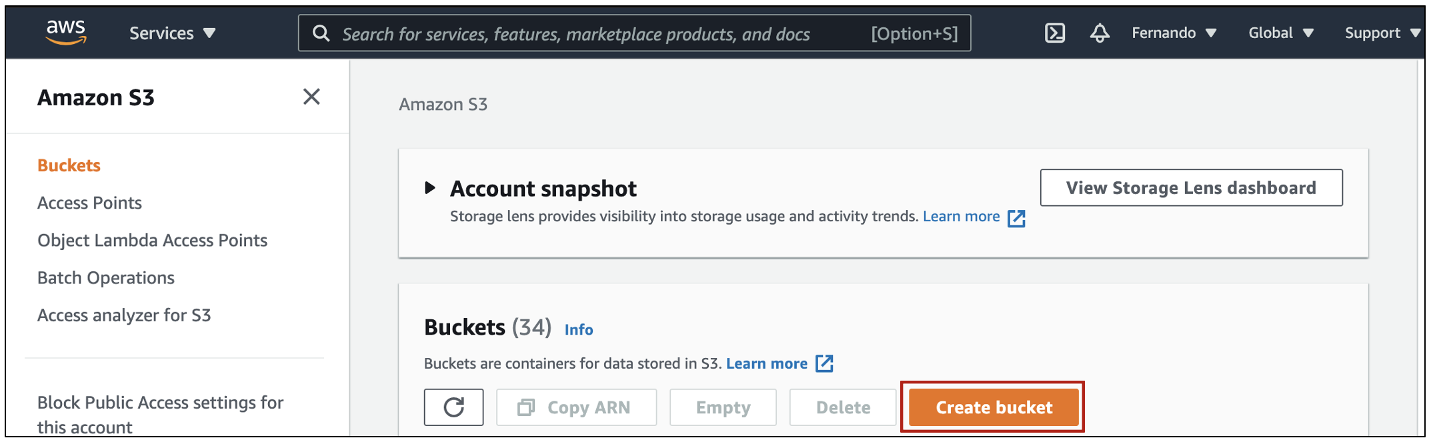
Task: Open the Global region dropdown
Action: coord(1281,33)
